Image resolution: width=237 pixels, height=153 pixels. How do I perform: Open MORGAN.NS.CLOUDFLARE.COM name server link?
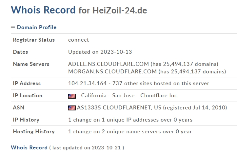pos(112,72)
